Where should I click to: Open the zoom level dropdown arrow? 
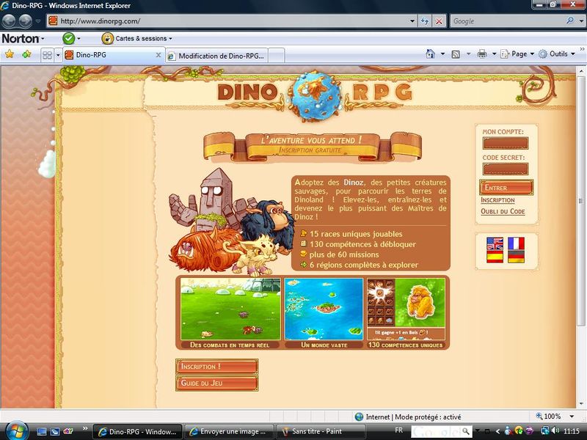point(572,417)
